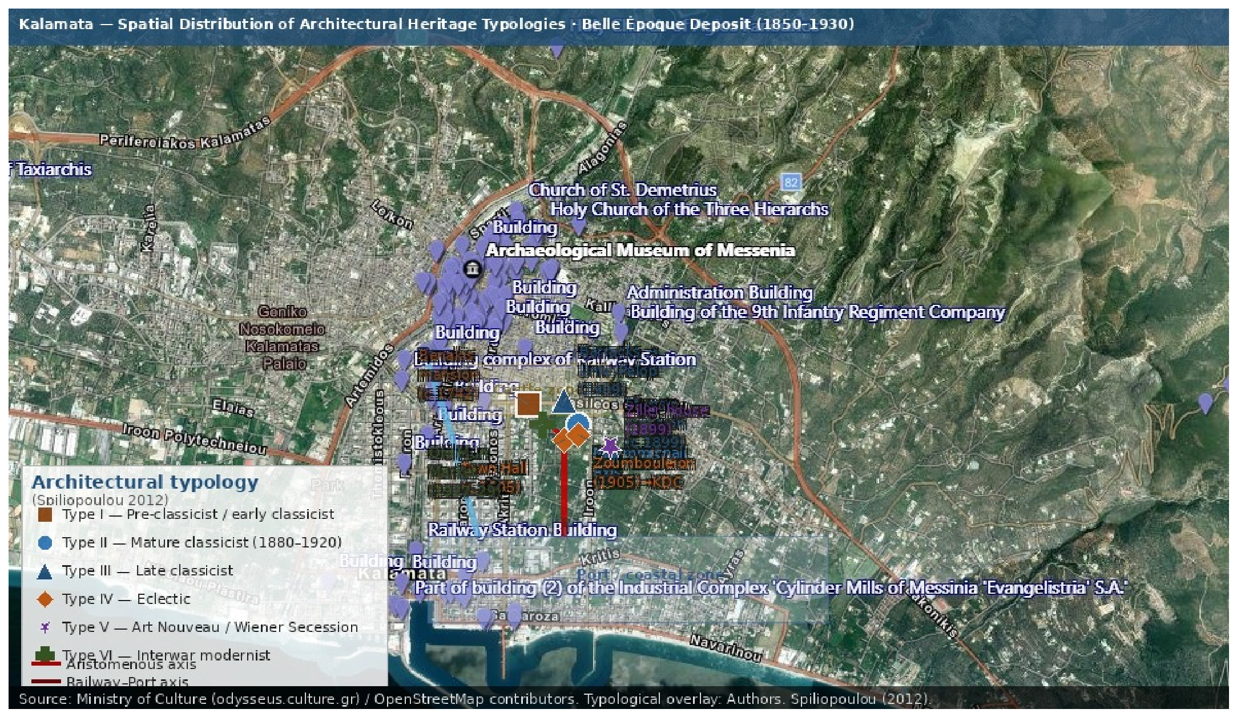Click the 'Navarinou' coastal road label
The image size is (1237, 717).
click(x=726, y=648)
